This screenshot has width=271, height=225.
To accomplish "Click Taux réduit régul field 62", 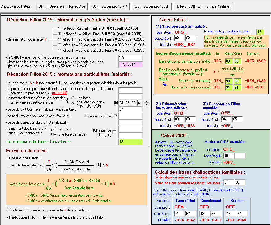I will point(191,214).
